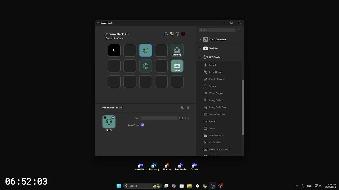This screenshot has height=190, width=339.
Task: Open the colorful Marketplace icon
Action: pyautogui.click(x=172, y=34)
